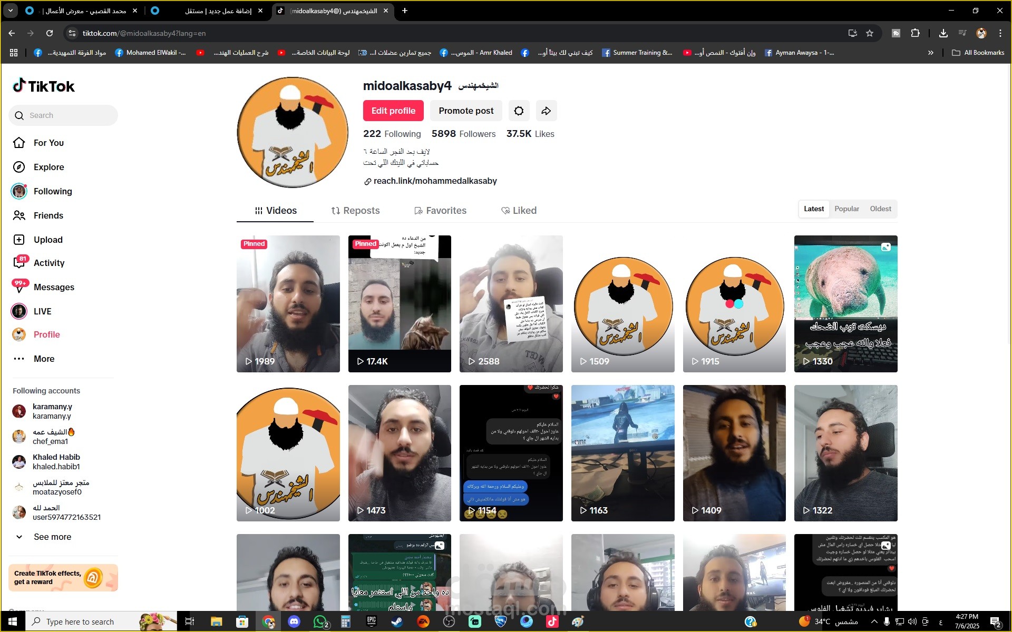
Task: Switch to the Liked tab
Action: click(519, 211)
